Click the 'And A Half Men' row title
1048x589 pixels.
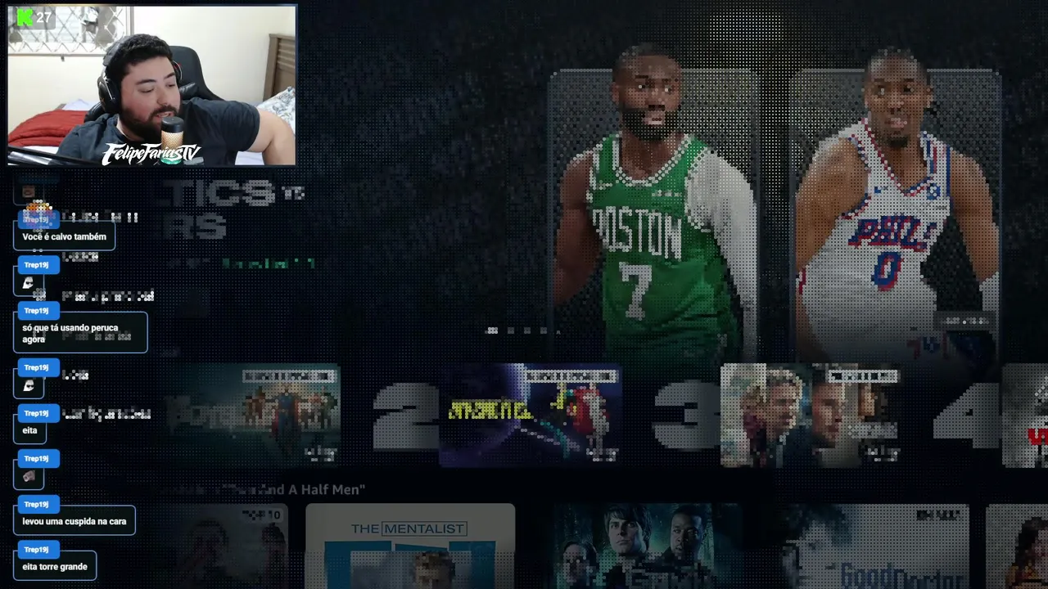[x=311, y=489]
